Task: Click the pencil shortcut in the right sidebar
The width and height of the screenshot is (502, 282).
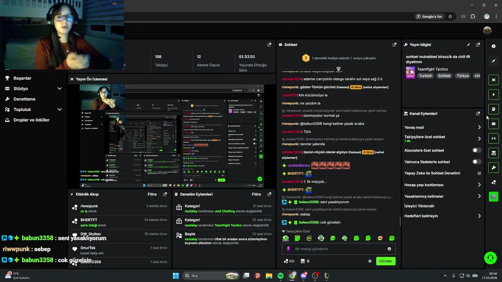Action: (493, 61)
